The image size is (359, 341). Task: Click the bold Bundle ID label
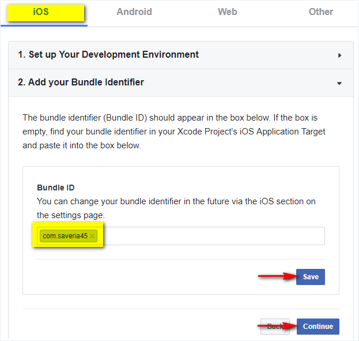click(x=56, y=188)
